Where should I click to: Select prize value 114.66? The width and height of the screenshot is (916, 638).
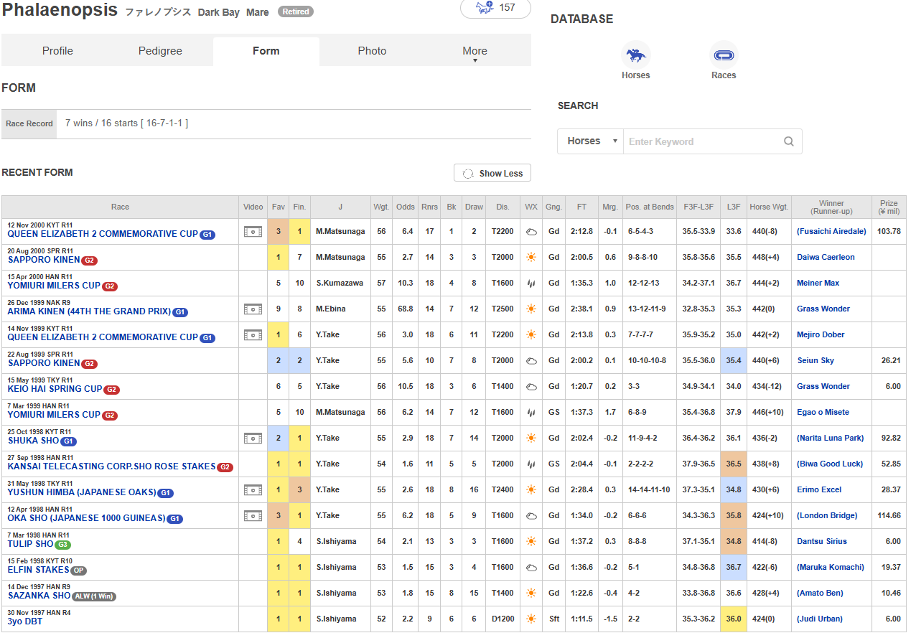click(889, 515)
